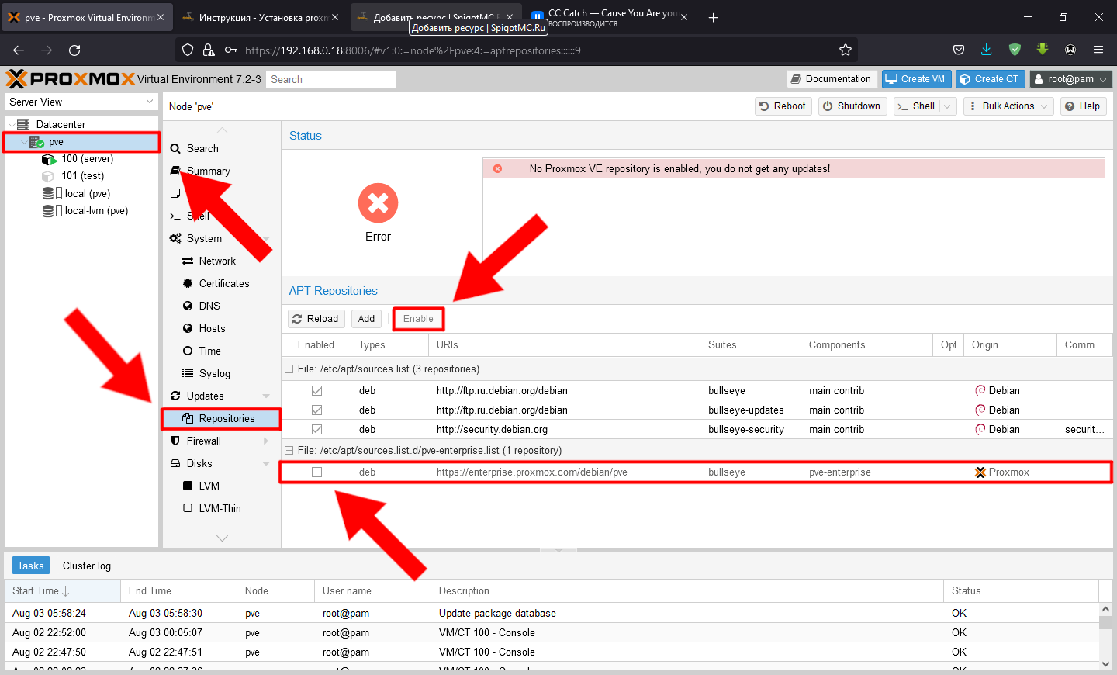Toggle checkbox for bullseye-updates repository
Image resolution: width=1117 pixels, height=675 pixels.
point(316,410)
